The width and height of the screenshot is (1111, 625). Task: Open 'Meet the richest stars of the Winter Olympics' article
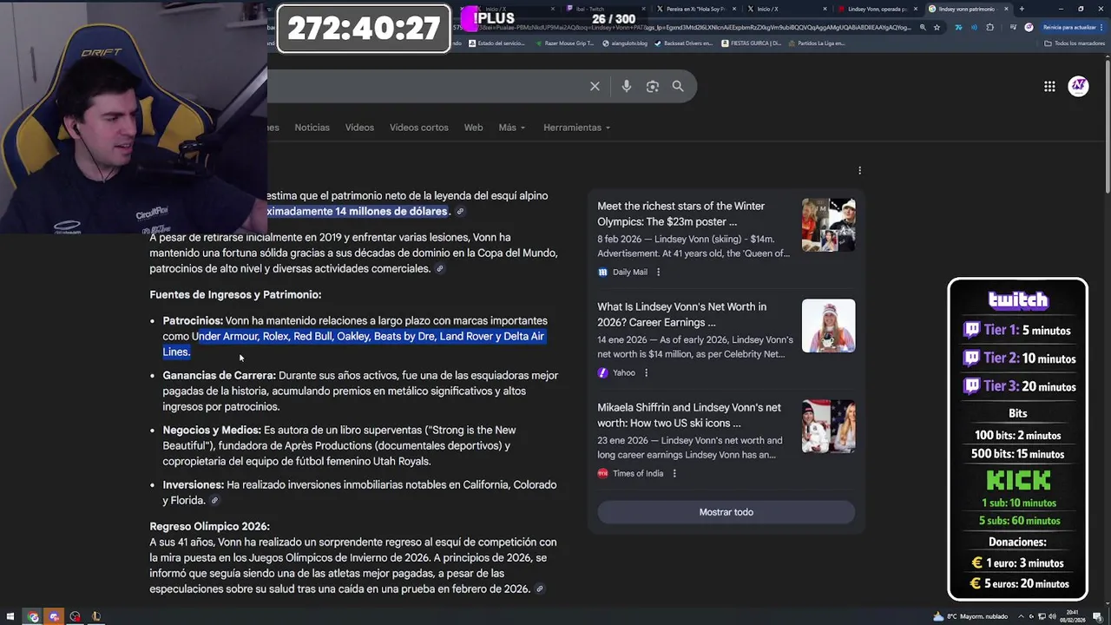[680, 214]
